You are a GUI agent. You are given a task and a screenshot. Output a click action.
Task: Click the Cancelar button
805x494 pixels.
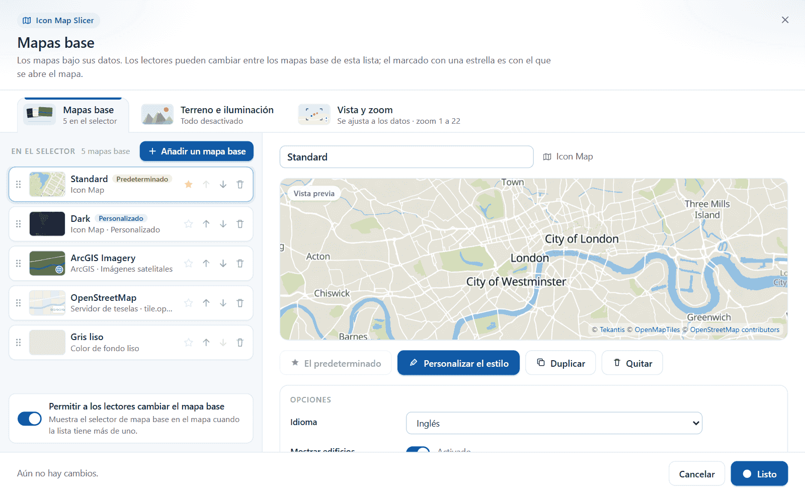click(x=697, y=474)
